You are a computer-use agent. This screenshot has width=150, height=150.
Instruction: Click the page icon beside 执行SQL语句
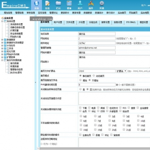(9, 73)
